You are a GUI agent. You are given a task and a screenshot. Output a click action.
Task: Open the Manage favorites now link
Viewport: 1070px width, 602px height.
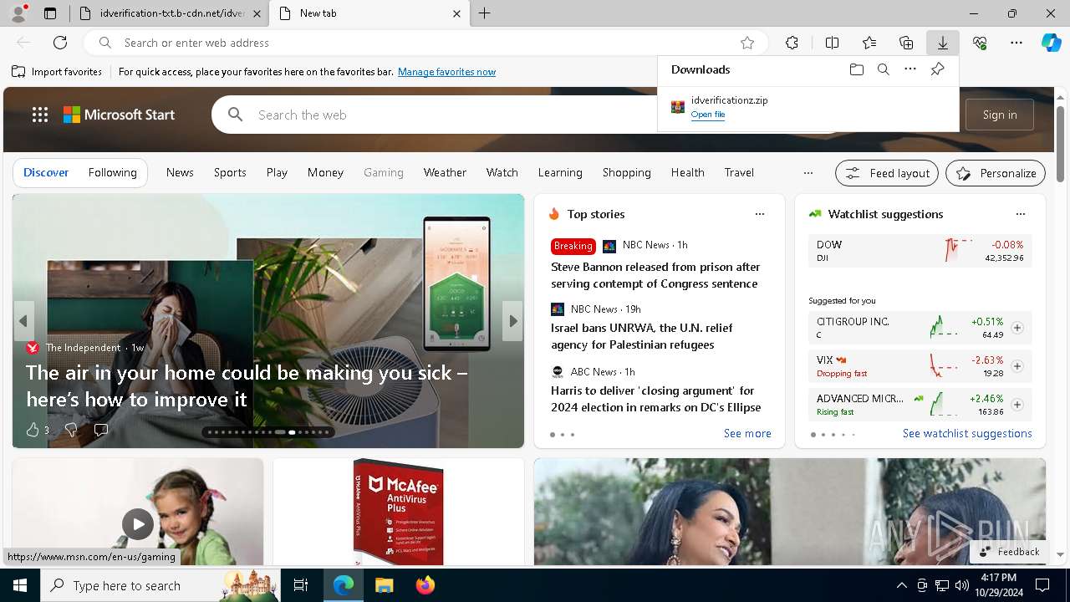point(446,72)
